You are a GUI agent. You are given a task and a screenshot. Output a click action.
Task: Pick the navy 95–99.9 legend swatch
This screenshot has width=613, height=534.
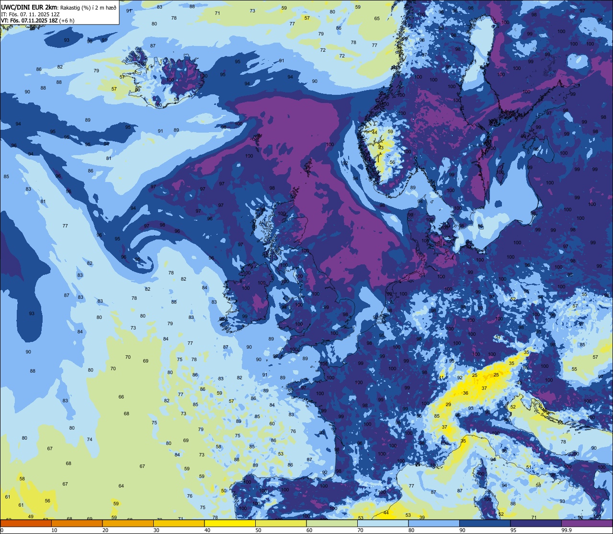pyautogui.click(x=536, y=523)
